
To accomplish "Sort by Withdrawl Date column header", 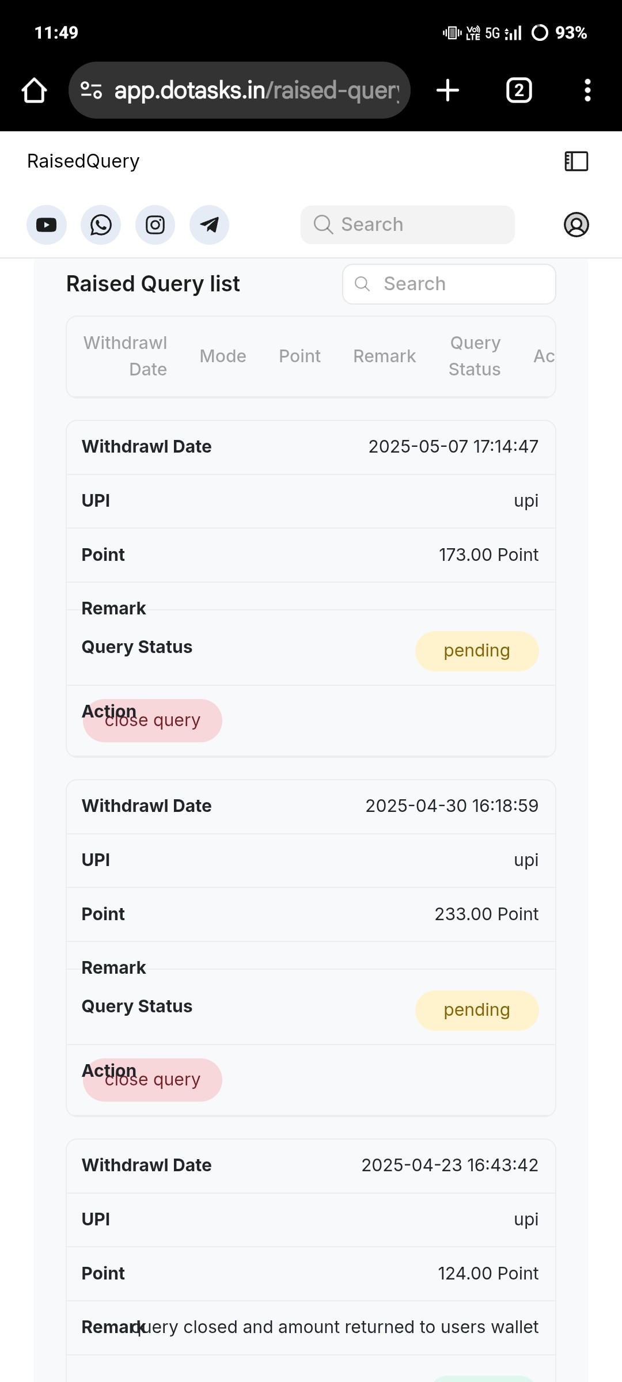I will pyautogui.click(x=125, y=356).
